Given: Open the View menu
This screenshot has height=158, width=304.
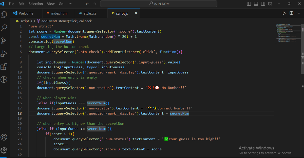Looking at the screenshot, I should point(51,4).
